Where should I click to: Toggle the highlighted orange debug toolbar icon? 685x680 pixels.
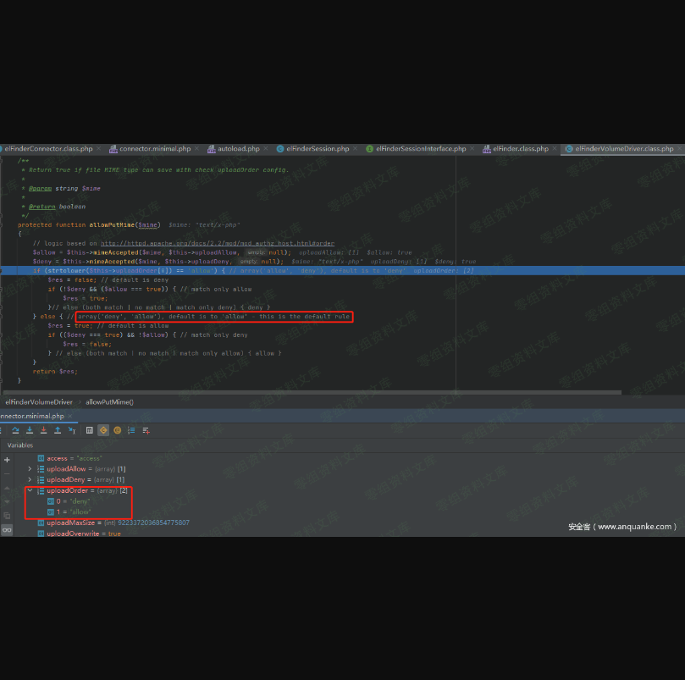coord(103,430)
